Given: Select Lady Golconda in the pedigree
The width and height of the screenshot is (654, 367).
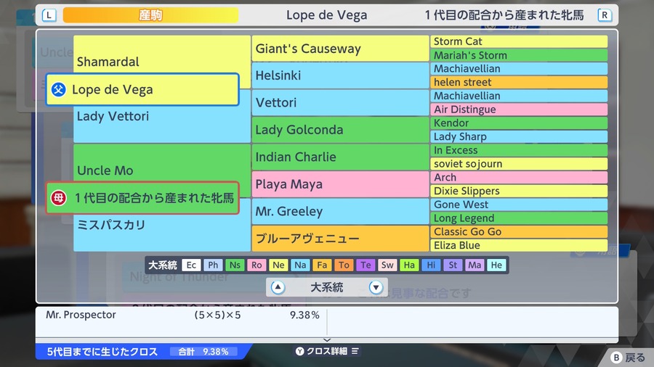Looking at the screenshot, I should (x=340, y=130).
